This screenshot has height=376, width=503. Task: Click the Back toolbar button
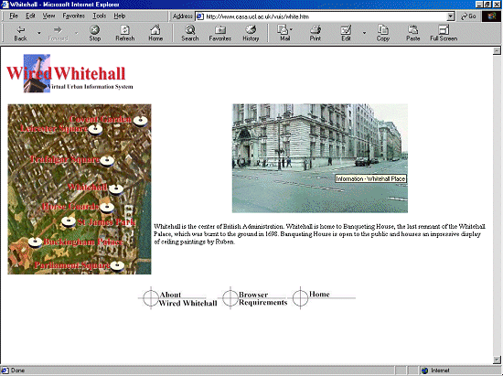20,33
